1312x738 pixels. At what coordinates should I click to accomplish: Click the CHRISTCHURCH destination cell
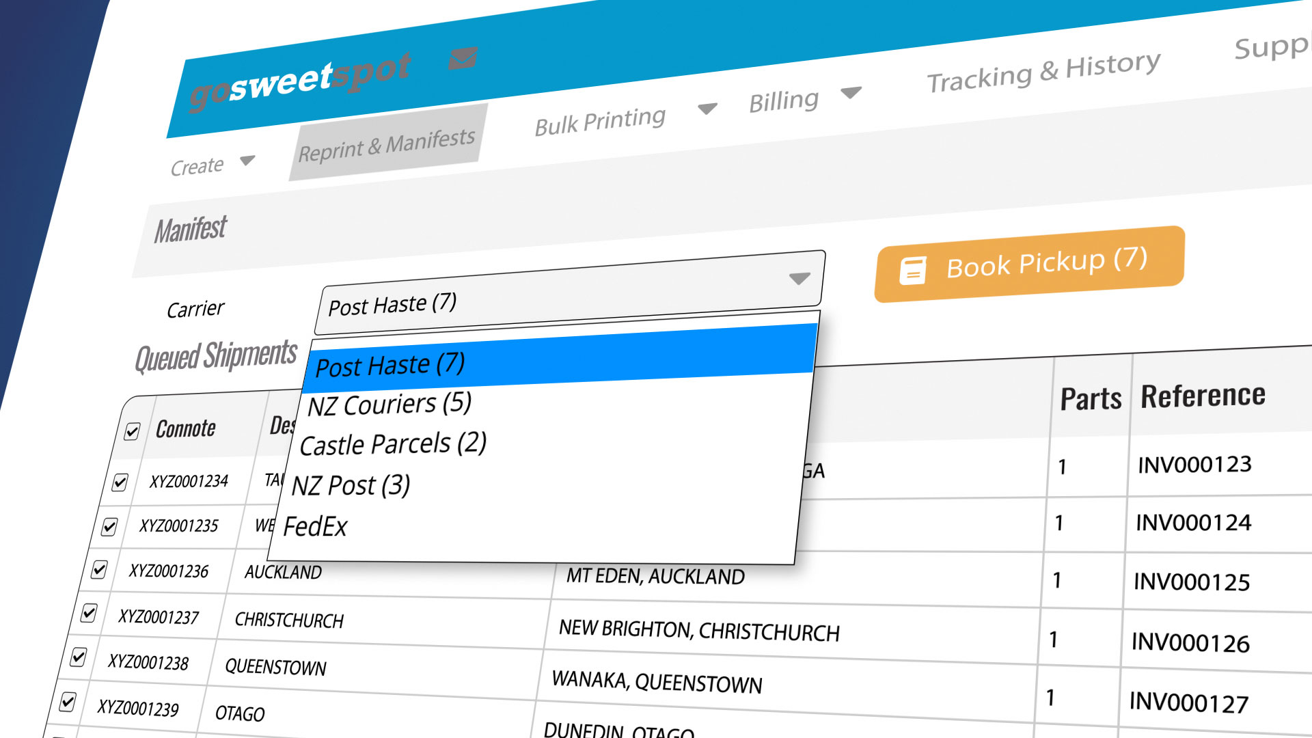pos(289,620)
